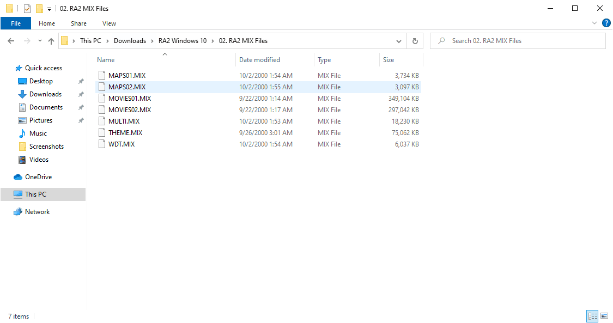Open Desktop in the navigation pane
The width and height of the screenshot is (613, 323).
[41, 81]
